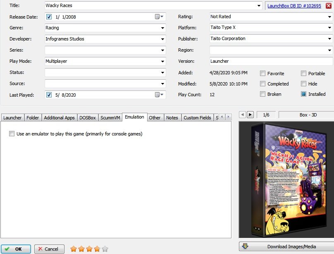Screen dimensions: 334x254
Task: Set rating to two stars
Action: [x=81, y=249]
